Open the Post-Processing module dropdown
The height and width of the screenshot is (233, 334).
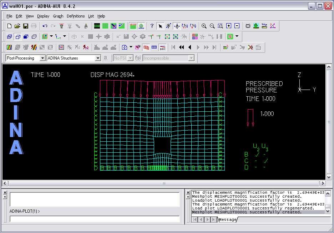42,58
